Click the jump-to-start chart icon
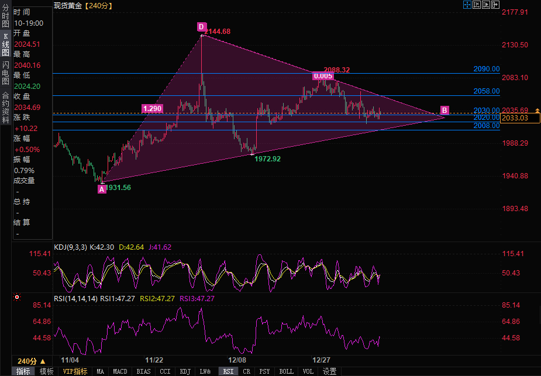Image resolution: width=541 pixels, height=376 pixels. 477,5
